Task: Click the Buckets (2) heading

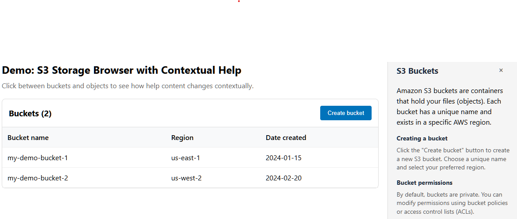Action: pyautogui.click(x=30, y=114)
